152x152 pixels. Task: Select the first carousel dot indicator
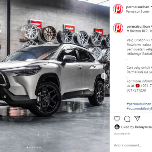pos(27,148)
